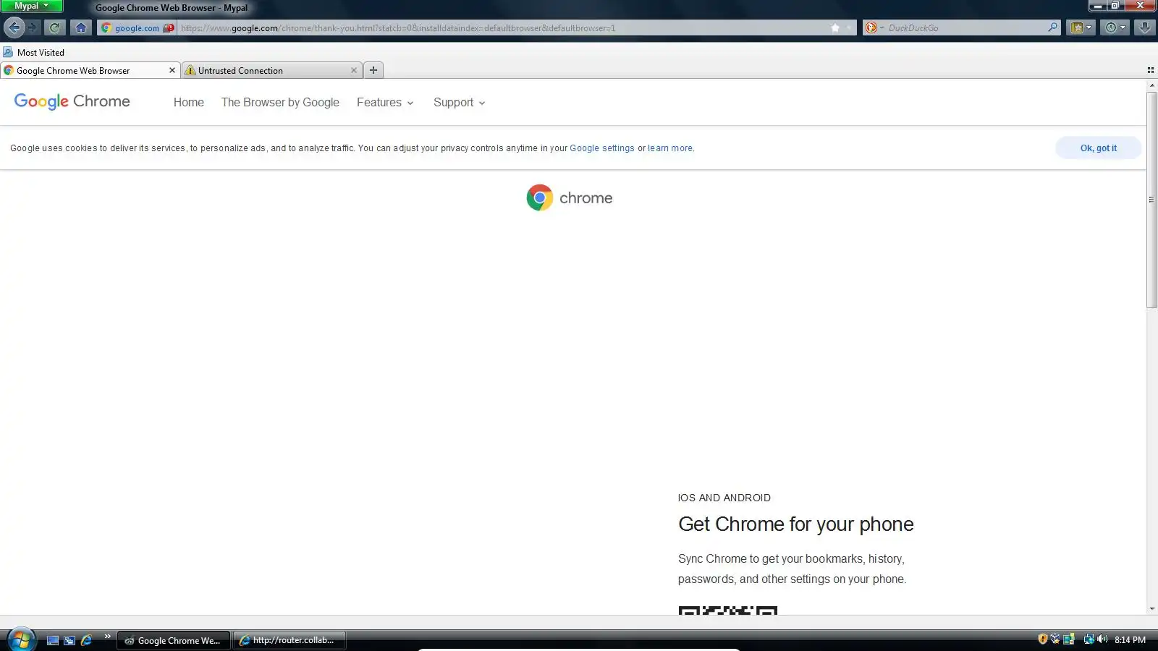Click the network connection tray icon
The width and height of the screenshot is (1158, 651).
[x=1089, y=639]
